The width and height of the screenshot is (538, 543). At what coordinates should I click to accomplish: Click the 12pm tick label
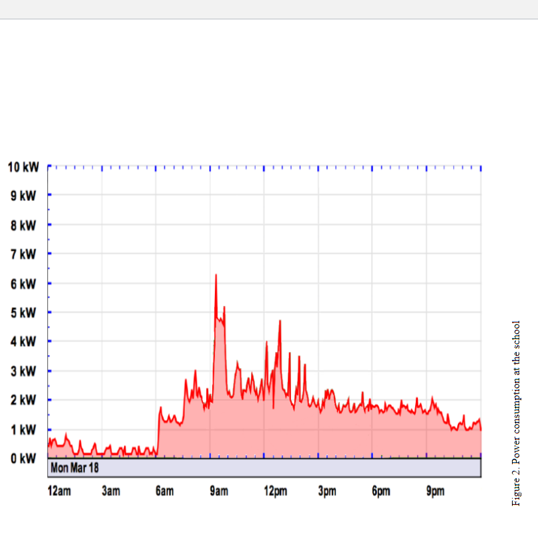point(276,491)
